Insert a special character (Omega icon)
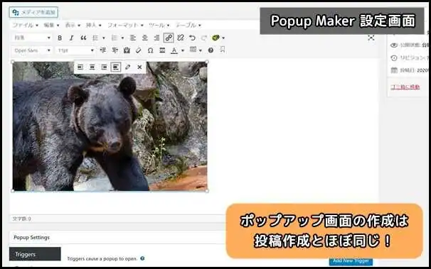 [x=150, y=50]
